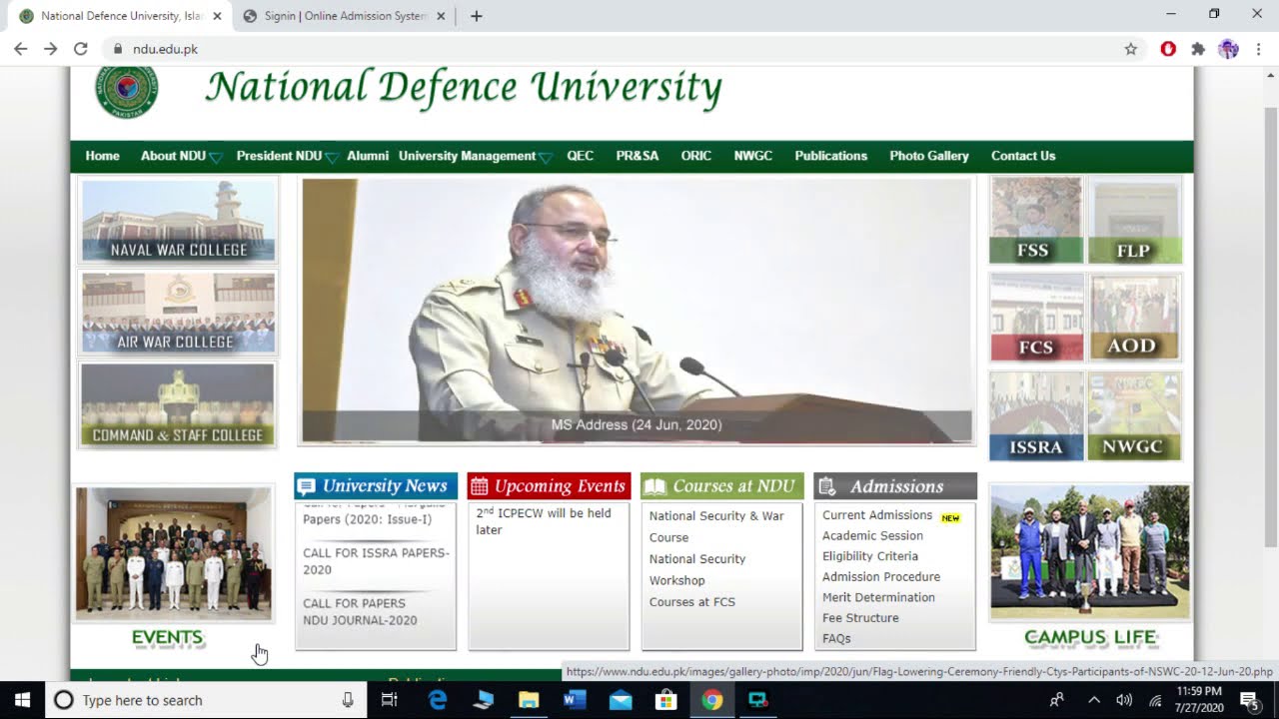Click the browser forward arrow
Screen dimensions: 1279x719
tap(51, 49)
